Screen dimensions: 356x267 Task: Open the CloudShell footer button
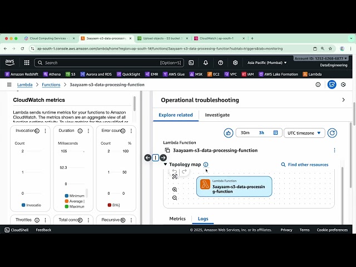pos(17,230)
